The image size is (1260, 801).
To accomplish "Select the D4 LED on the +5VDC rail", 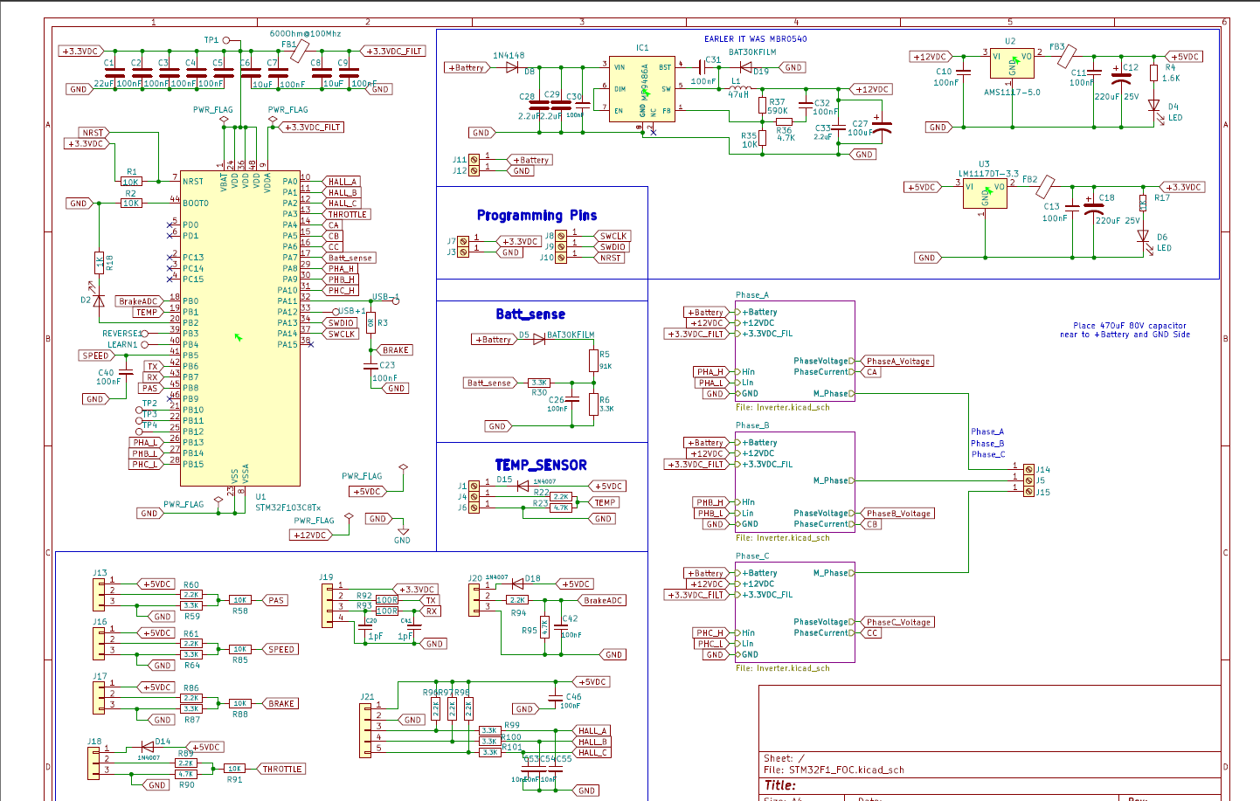I will pyautogui.click(x=1153, y=107).
